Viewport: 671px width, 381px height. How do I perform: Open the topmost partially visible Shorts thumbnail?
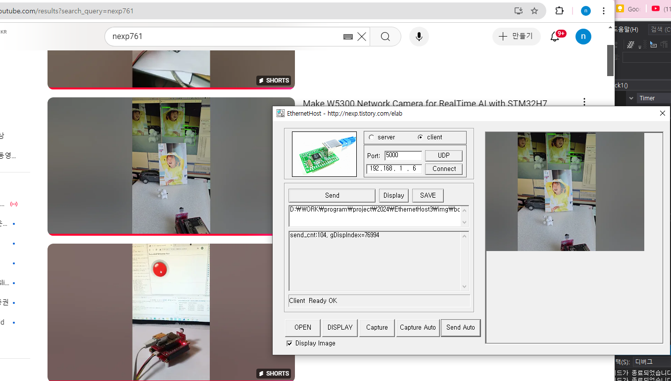coord(171,69)
